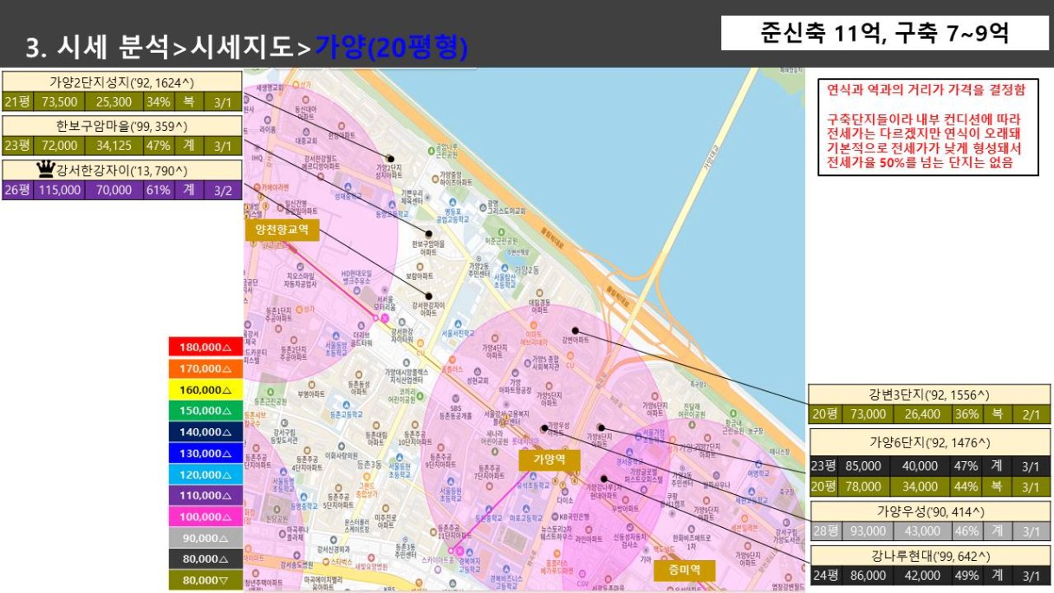Click the 86,000 price in 강나루현대 row
Viewport: 1054px width, 593px height.
868,575
